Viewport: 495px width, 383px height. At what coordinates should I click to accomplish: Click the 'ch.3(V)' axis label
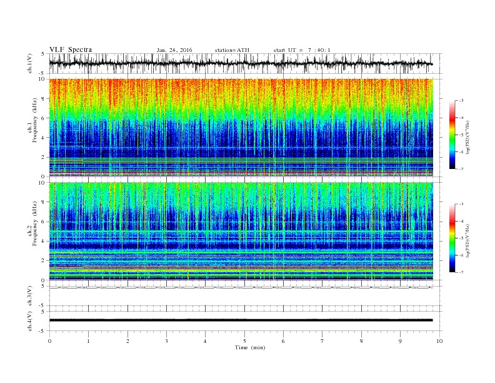pyautogui.click(x=30, y=296)
